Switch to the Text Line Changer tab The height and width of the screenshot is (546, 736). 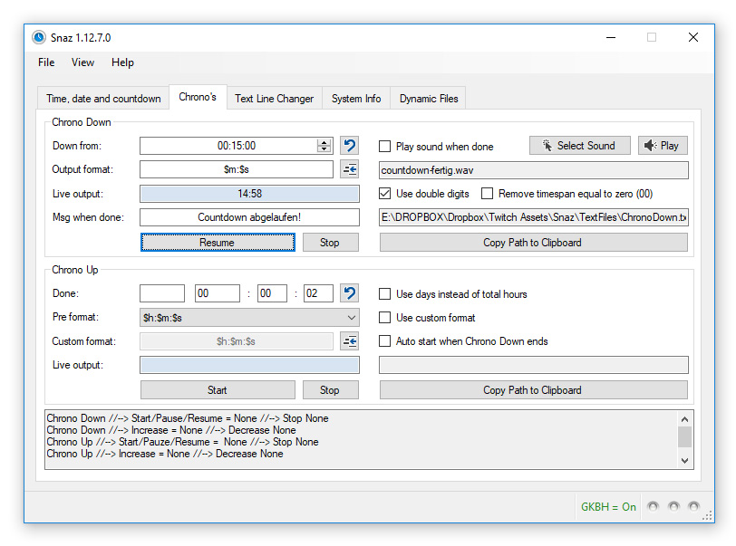tap(274, 99)
